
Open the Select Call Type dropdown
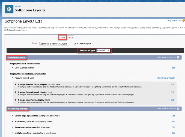coord(103,50)
